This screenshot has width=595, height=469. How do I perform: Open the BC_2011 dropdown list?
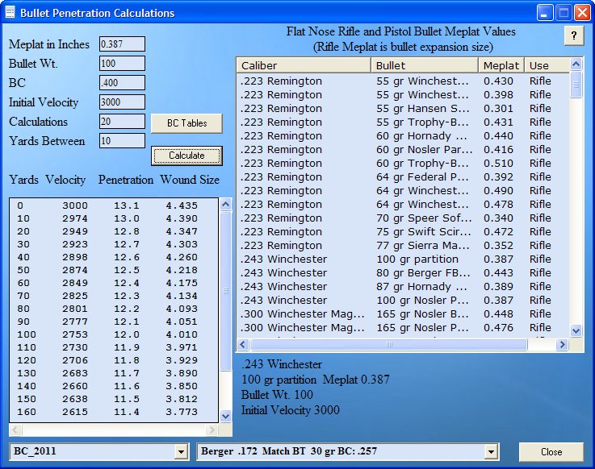tap(182, 452)
